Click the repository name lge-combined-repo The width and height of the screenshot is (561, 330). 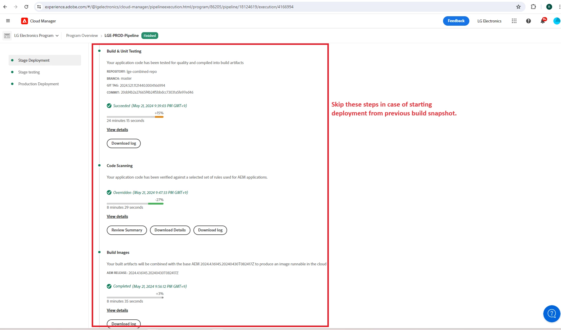142,71
